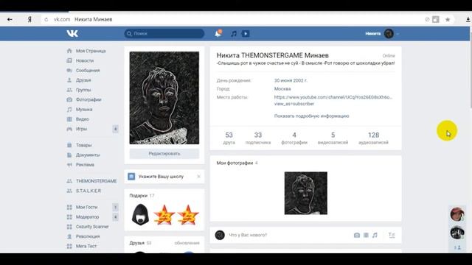
Task: Open notifications bell icon
Action: pyautogui.click(x=218, y=33)
